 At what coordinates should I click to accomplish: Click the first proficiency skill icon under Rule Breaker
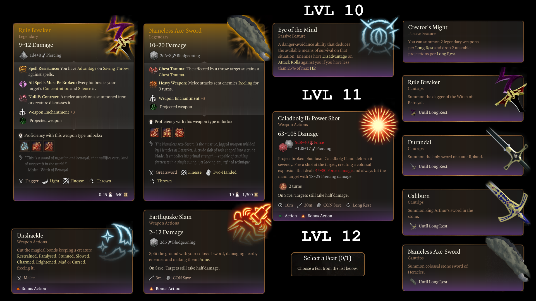coord(24,146)
